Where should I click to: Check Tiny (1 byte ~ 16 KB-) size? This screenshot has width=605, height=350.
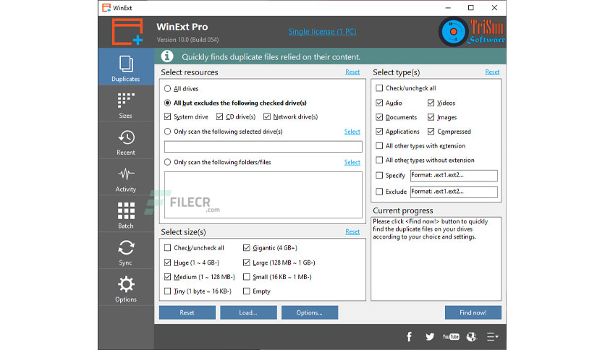click(167, 291)
